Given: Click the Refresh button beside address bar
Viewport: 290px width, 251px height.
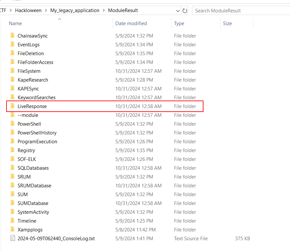Looking at the screenshot, I should click(x=185, y=10).
